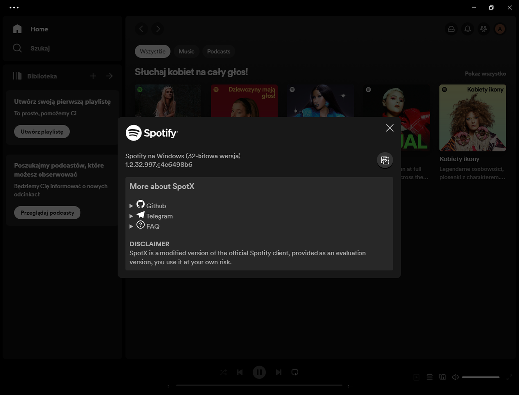Add new item with Biblioteka plus icon

pyautogui.click(x=93, y=76)
